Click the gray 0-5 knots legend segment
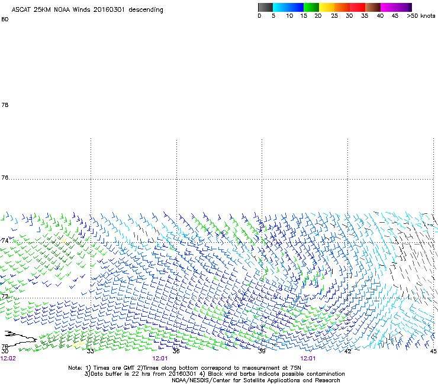Screen dimensions: 438x384 pos(265,7)
